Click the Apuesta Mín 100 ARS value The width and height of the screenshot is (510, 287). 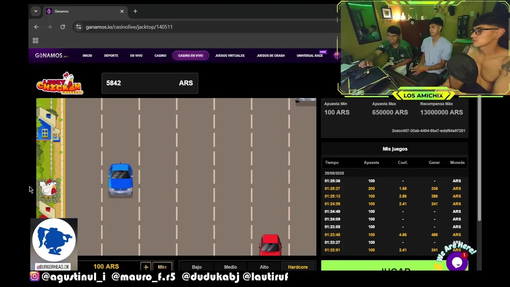(x=337, y=112)
